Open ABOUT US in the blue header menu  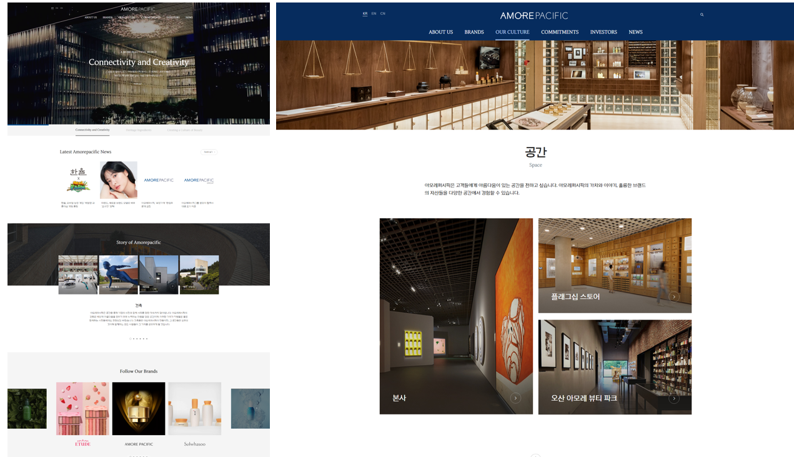pyautogui.click(x=440, y=32)
